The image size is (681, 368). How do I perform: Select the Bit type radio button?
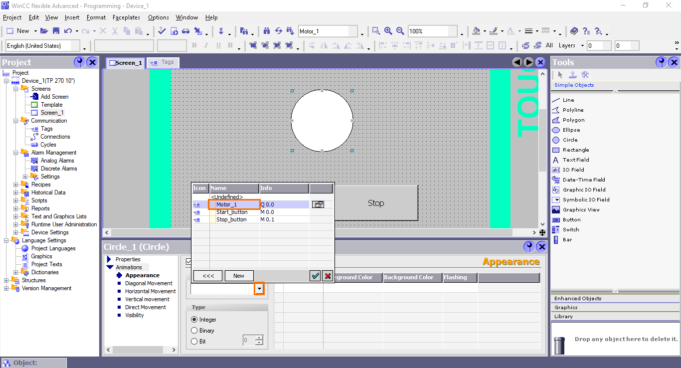tap(194, 342)
